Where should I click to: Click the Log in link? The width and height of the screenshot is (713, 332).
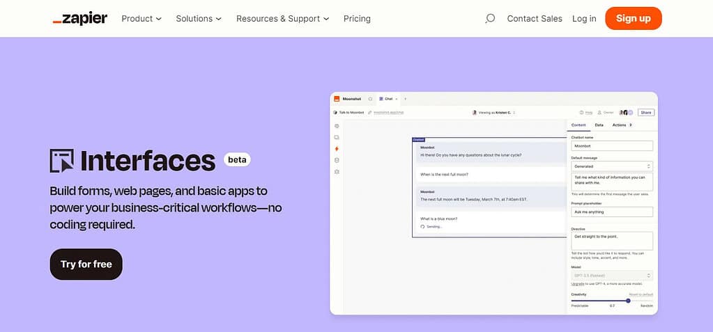pos(584,19)
